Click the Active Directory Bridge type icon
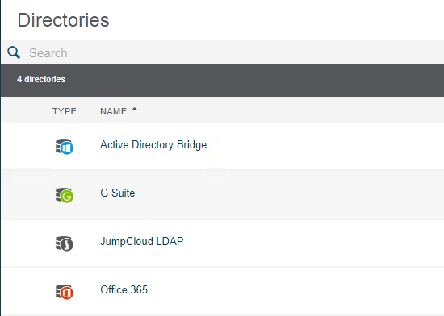This screenshot has width=444, height=316. (x=65, y=147)
